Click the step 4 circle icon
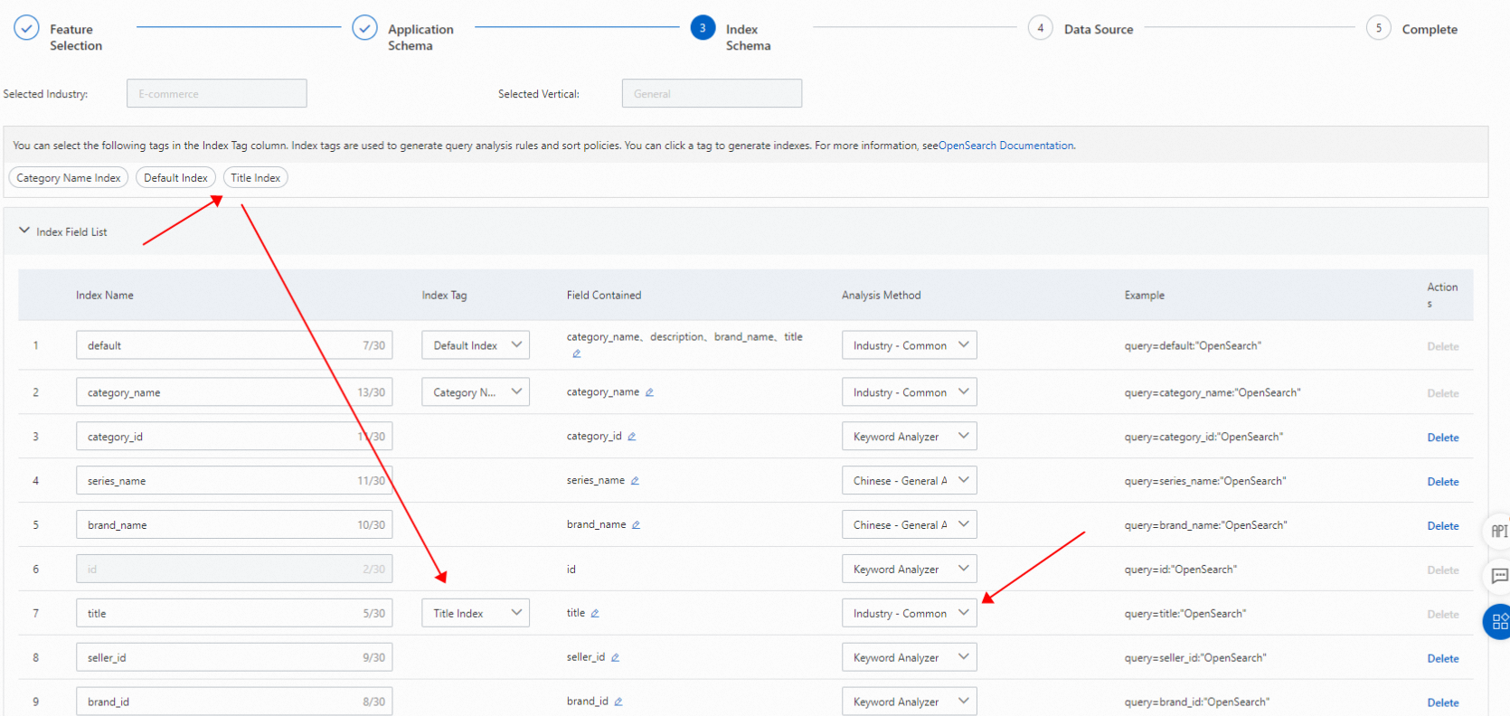1510x716 pixels. point(1041,28)
